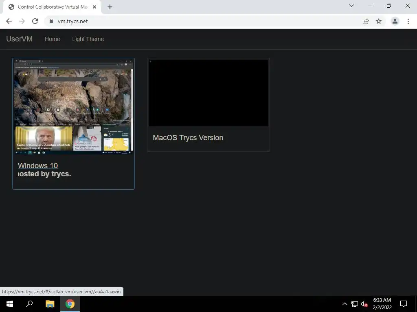Image resolution: width=417 pixels, height=312 pixels.
Task: Open the notification center icon
Action: pos(404,304)
